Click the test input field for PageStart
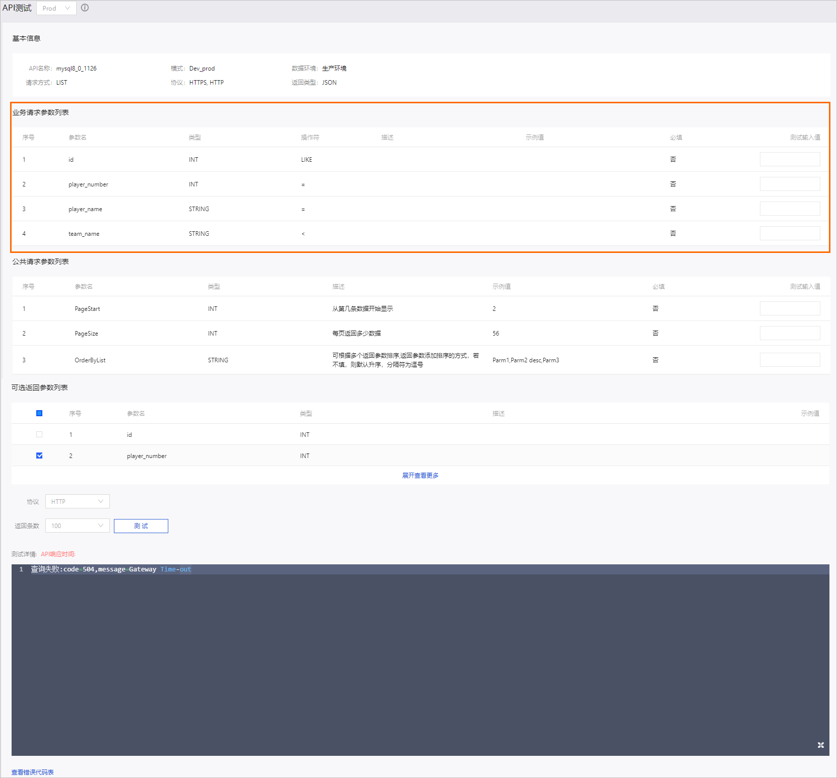This screenshot has width=837, height=778. tap(790, 308)
